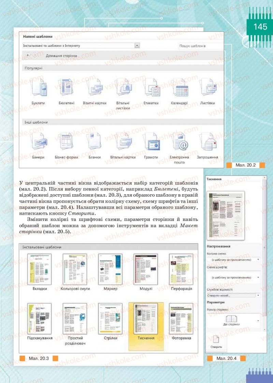Screen dimensions: 273x383
Task: Open the Колірна схема dropdown
Action: click(233, 260)
